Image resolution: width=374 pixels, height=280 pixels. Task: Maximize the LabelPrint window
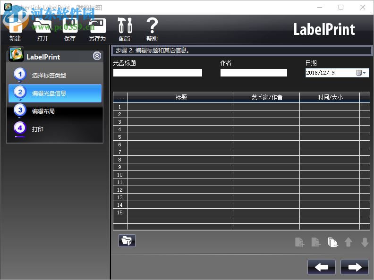pos(341,7)
